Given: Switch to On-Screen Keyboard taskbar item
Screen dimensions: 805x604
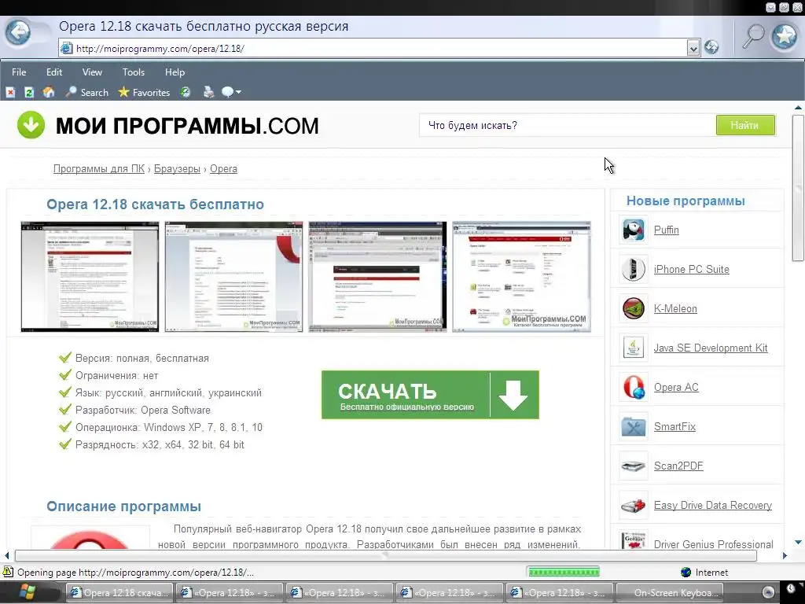Looking at the screenshot, I should click(670, 593).
